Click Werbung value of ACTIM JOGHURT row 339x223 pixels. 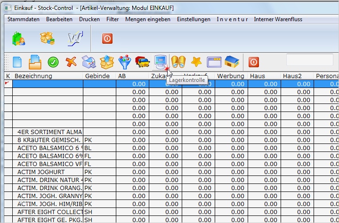click(x=231, y=172)
